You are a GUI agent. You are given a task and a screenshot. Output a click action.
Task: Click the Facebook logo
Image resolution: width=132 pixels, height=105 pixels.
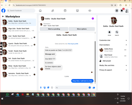tap(3, 11)
